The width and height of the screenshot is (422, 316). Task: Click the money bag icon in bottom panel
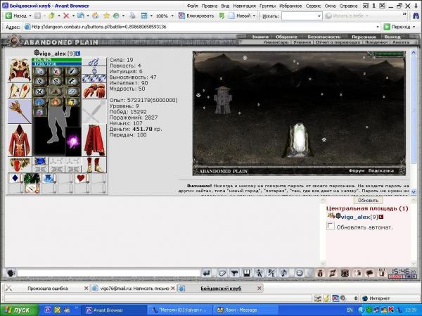point(320,273)
